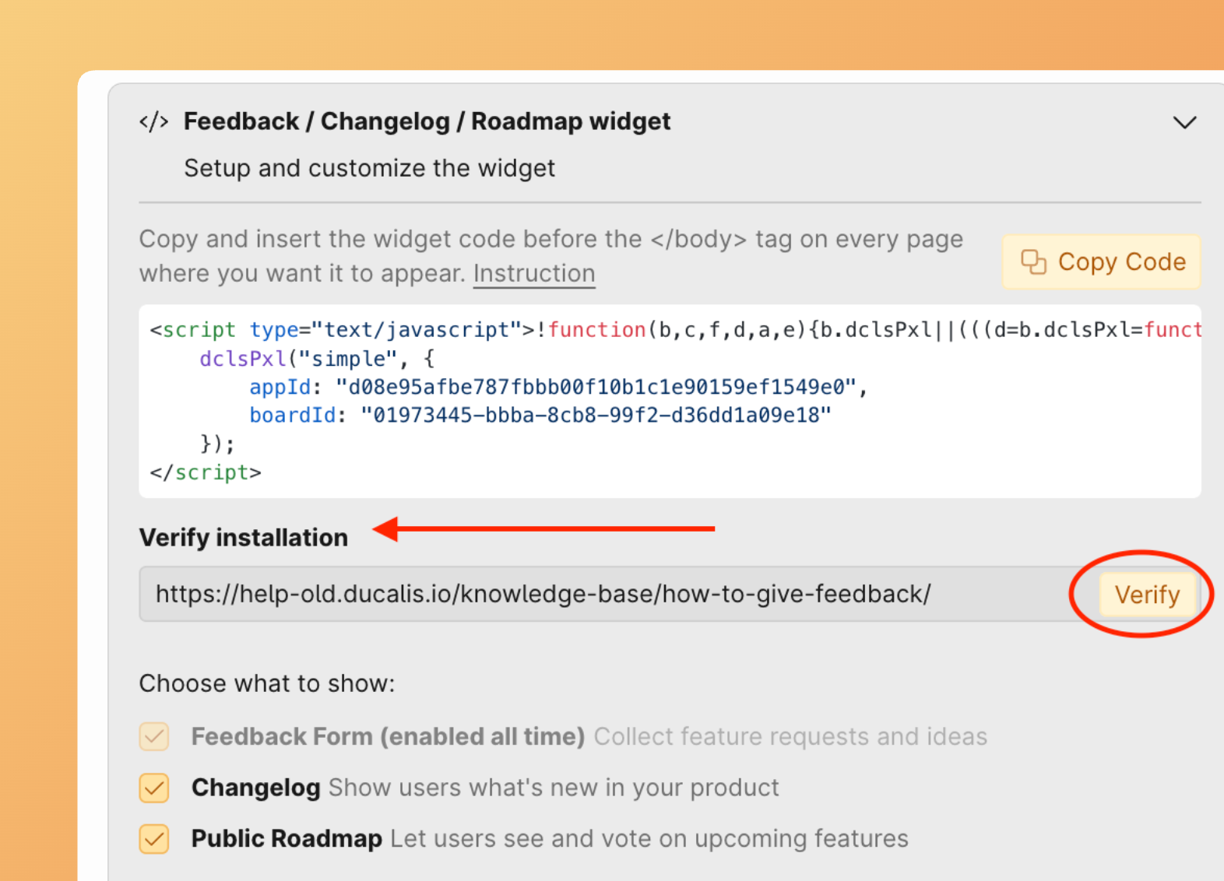Toggle the Changelog checkbox
This screenshot has height=881, width=1224.
point(154,788)
